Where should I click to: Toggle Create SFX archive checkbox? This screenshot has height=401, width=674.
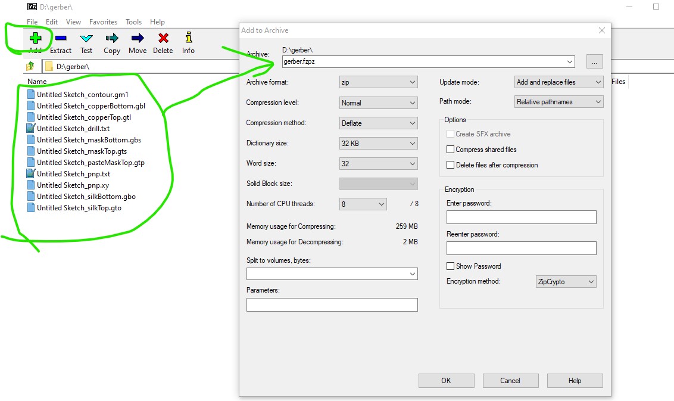tap(451, 134)
